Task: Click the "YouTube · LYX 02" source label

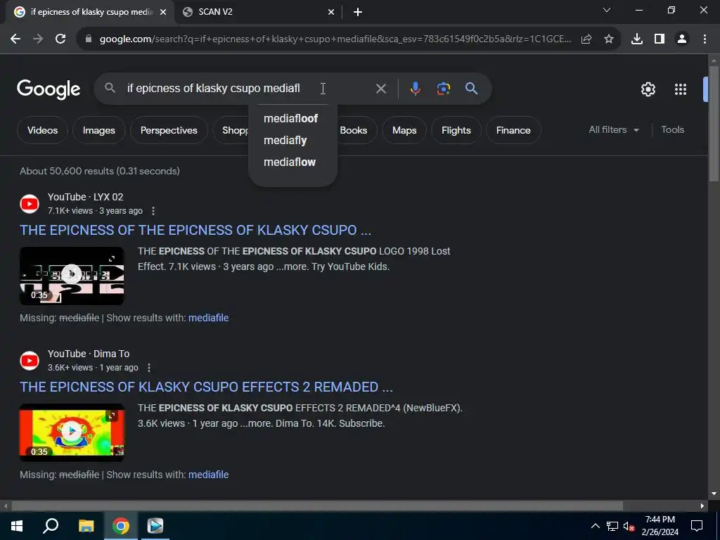Action: tap(85, 197)
